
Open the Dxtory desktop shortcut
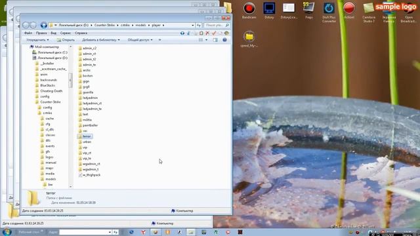click(269, 10)
